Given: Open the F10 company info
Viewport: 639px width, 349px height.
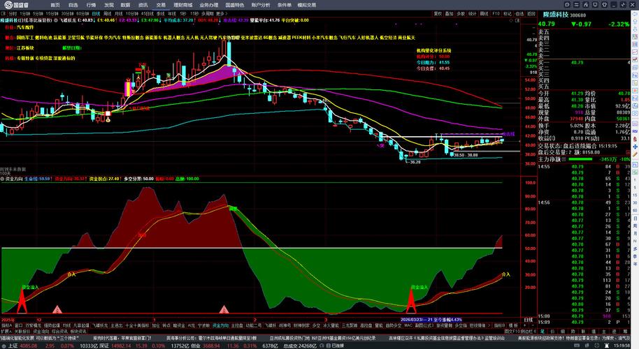Looking at the screenshot, I should point(496,13).
